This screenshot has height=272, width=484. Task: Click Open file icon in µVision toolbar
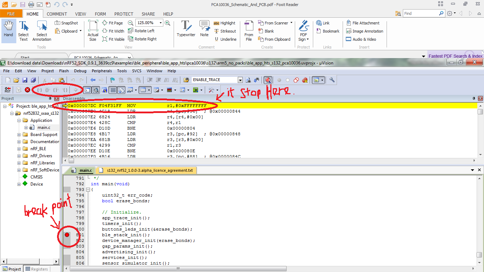pos(16,80)
